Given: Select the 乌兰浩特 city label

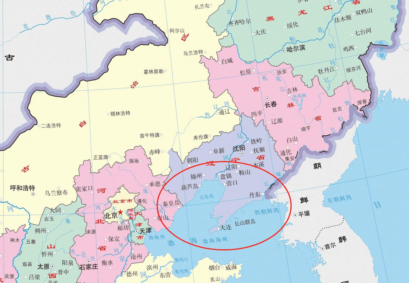Looking at the screenshot, I should [x=193, y=52].
